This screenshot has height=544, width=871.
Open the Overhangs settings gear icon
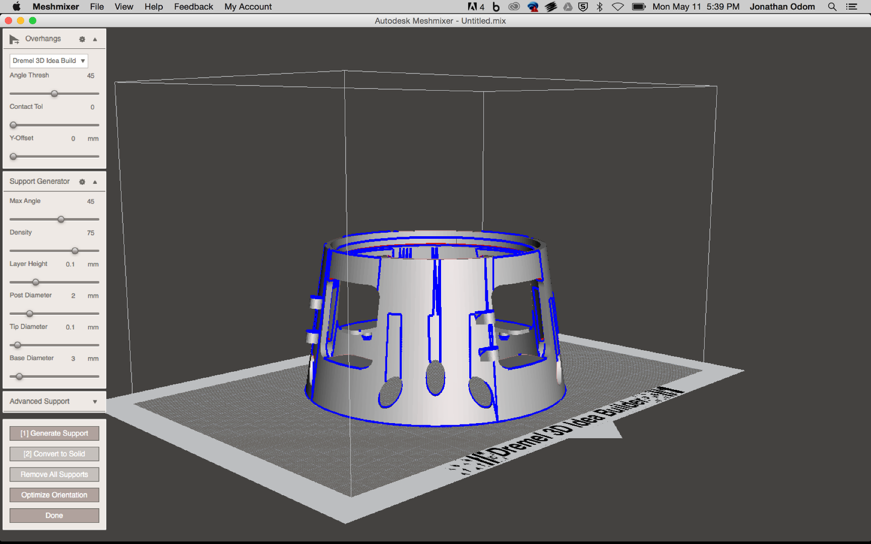(x=82, y=39)
